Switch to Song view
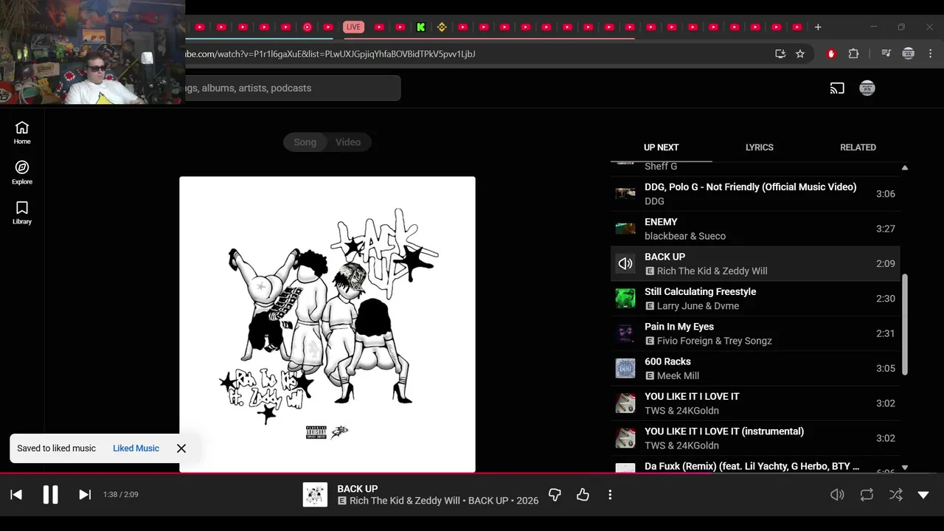The image size is (944, 531). click(305, 142)
